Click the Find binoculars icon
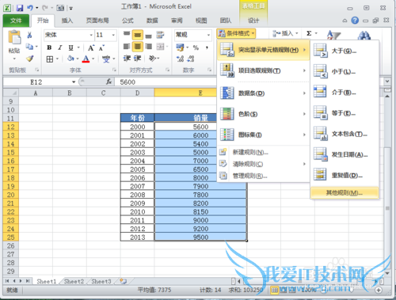Viewport: 396px width, 300px height. tap(364, 36)
